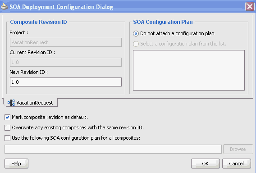The width and height of the screenshot is (256, 173).
Task: Click the Project name field showing VacationRequest
Action: pyautogui.click(x=66, y=42)
